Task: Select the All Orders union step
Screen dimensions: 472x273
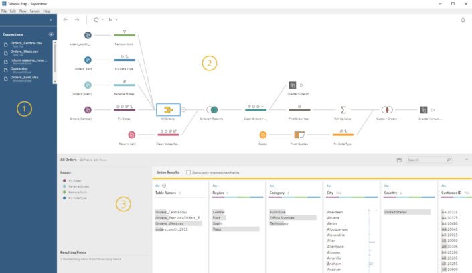Action: click(168, 110)
